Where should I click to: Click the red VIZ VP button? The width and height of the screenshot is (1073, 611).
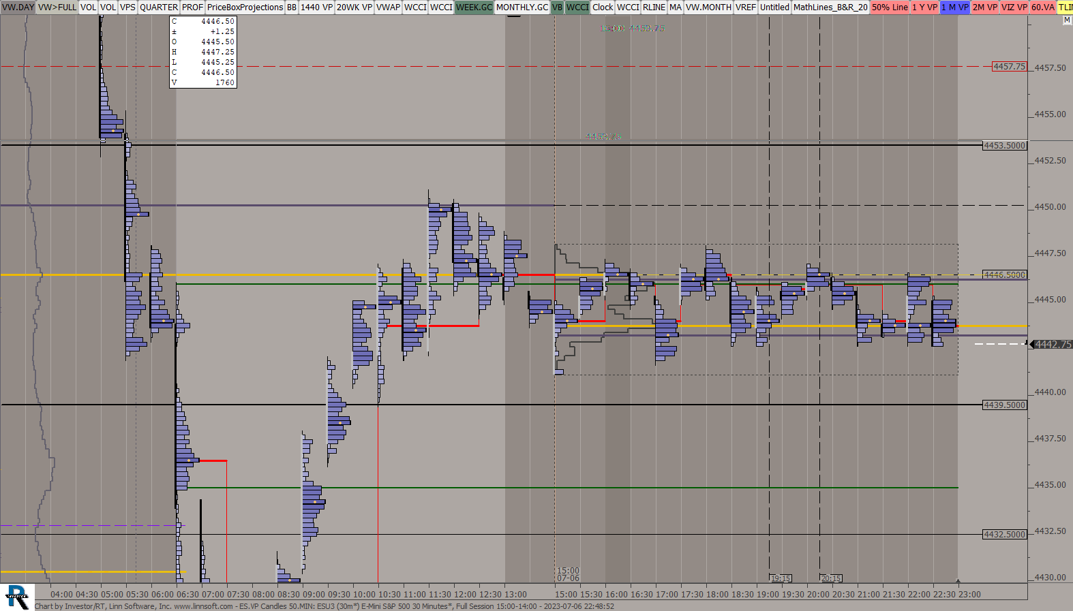tap(1014, 7)
